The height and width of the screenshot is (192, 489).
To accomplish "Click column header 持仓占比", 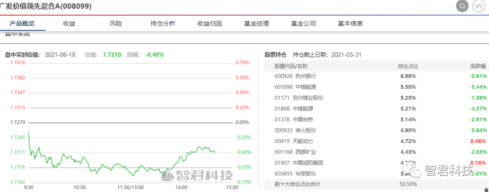I will pyautogui.click(x=408, y=66).
